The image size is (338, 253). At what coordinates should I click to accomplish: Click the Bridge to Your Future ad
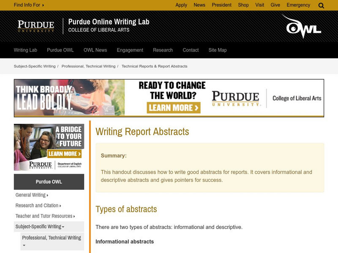(x=49, y=147)
